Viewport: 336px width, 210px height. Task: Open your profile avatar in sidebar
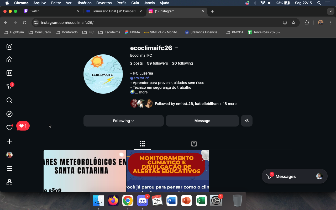9,155
